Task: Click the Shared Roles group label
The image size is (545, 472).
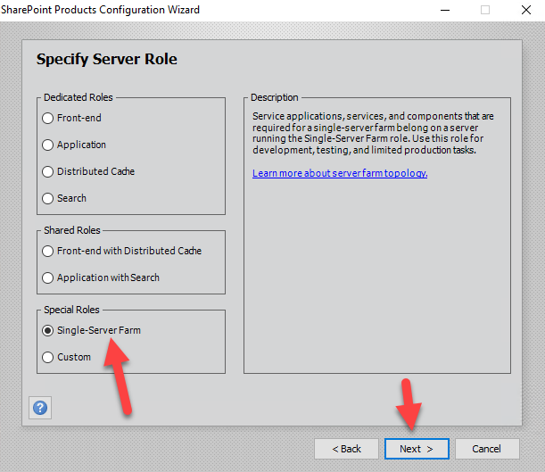Action: [x=72, y=230]
